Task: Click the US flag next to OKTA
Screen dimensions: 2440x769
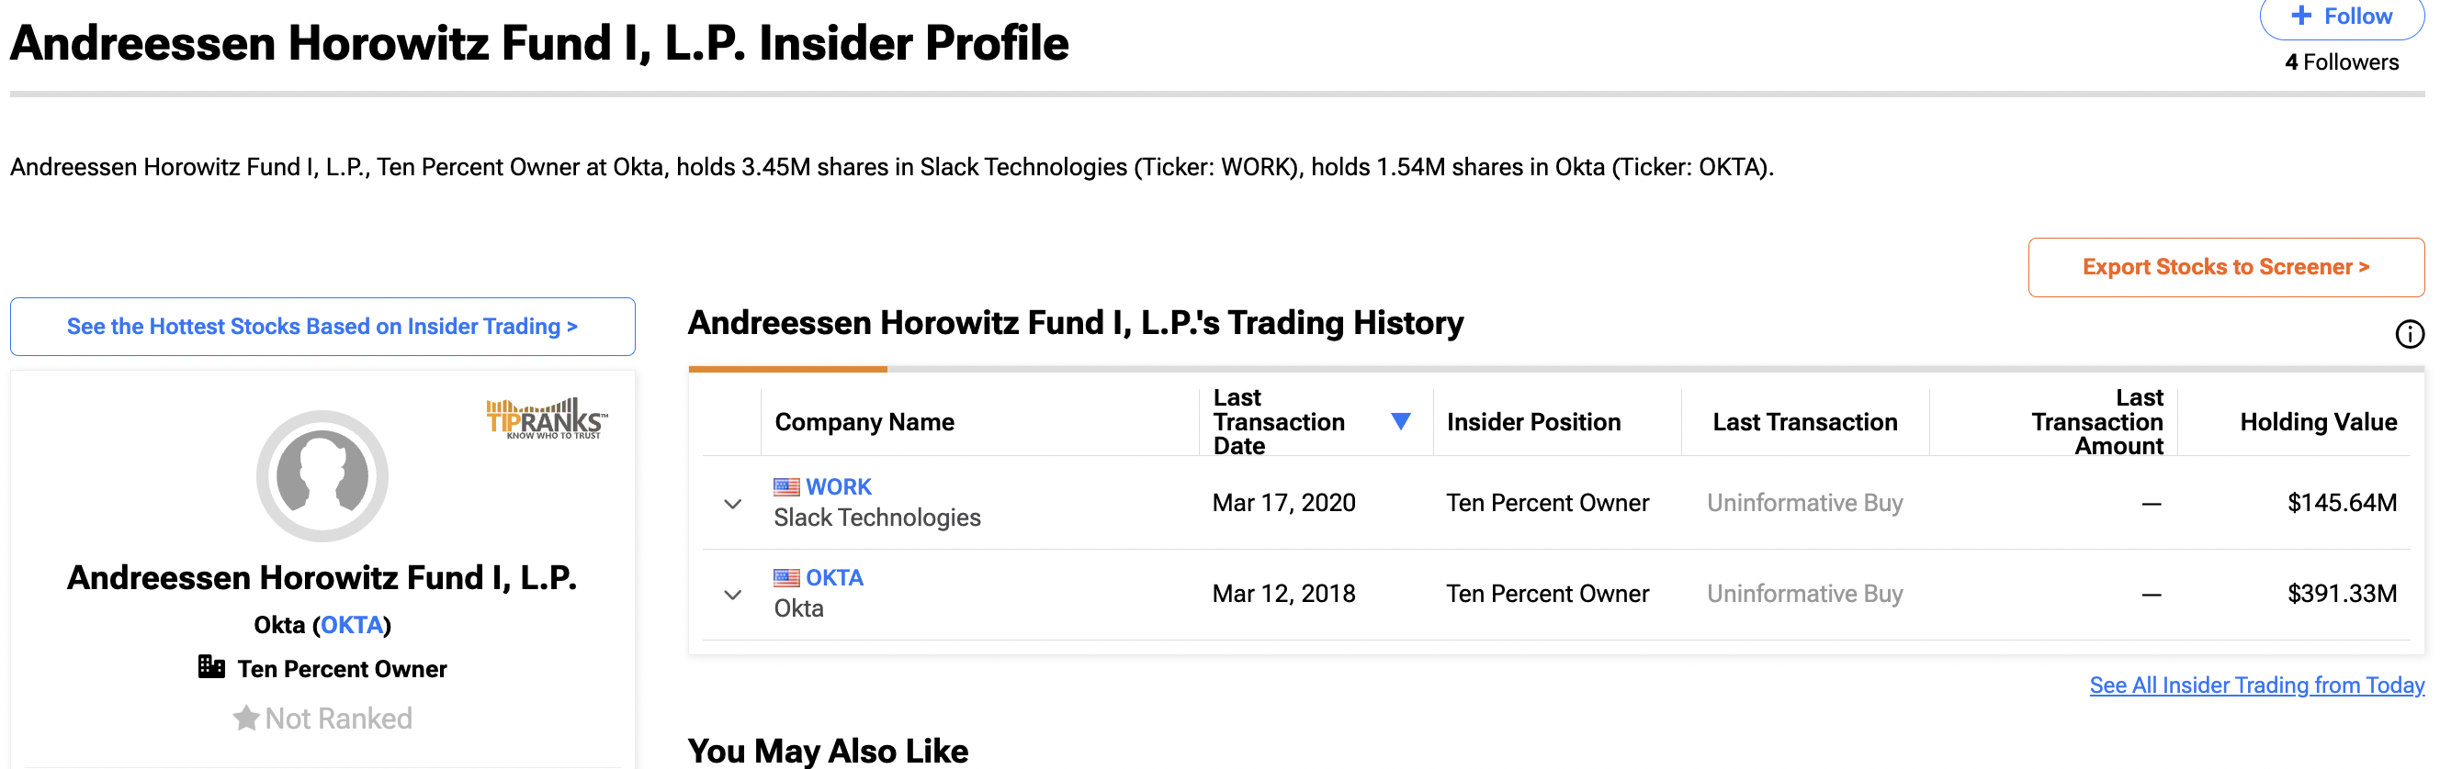Action: (786, 578)
